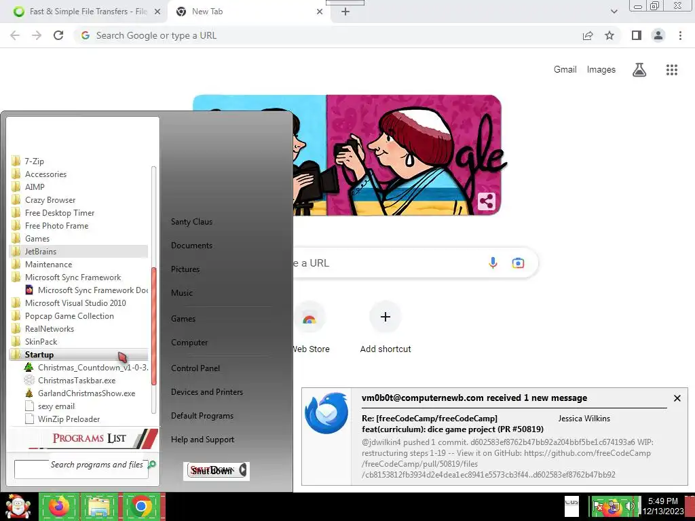Click the Shut Down button
The width and height of the screenshot is (695, 521).
point(212,470)
